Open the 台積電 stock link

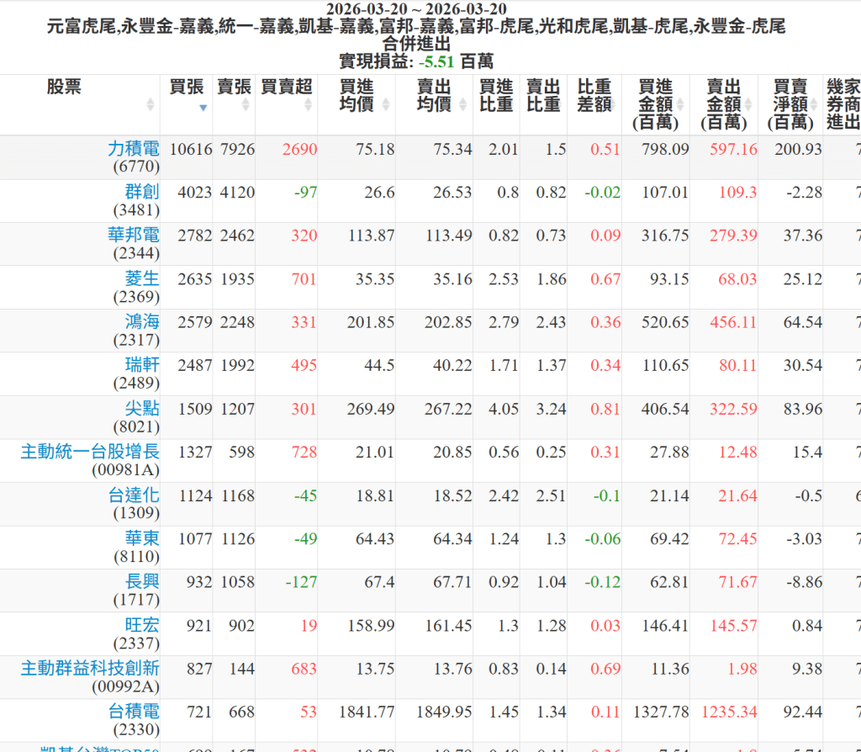(133, 712)
